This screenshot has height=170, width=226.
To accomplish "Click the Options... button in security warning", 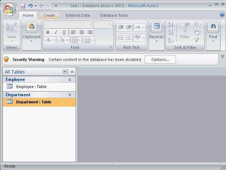I will 160,60.
